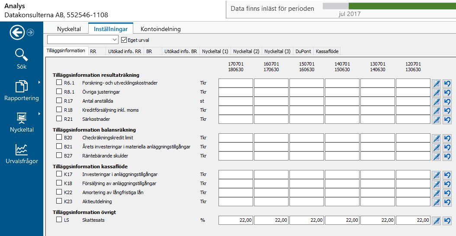Viewport: 456px width, 236px height.
Task: Tick the R6.1 Forskning checkbox
Action: (59, 82)
